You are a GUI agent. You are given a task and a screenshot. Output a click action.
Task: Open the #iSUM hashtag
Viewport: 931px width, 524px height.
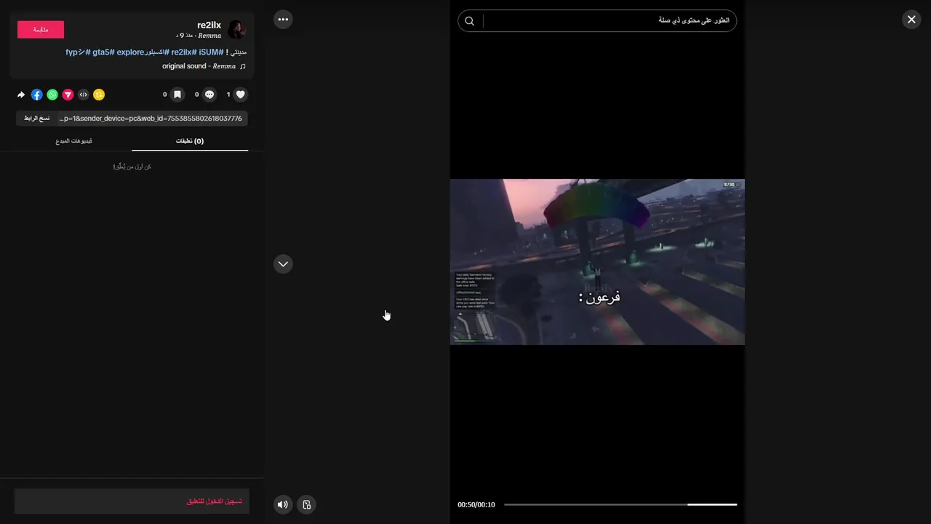pos(211,52)
